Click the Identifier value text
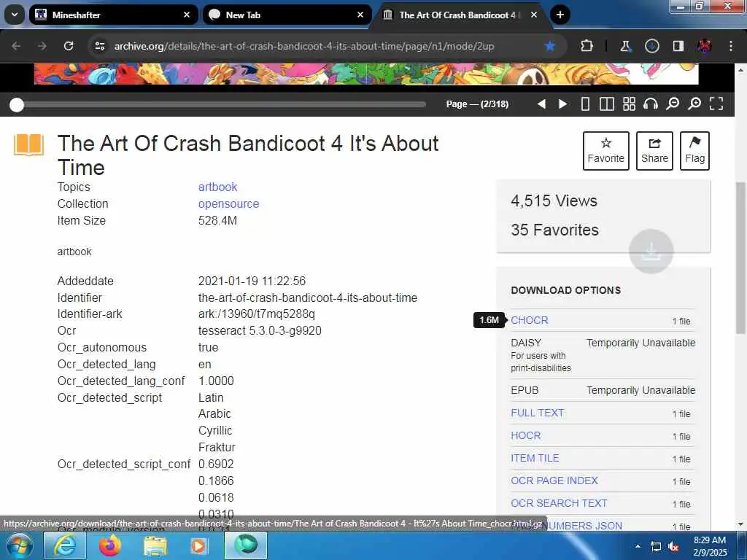The width and height of the screenshot is (747, 560). pyautogui.click(x=308, y=297)
